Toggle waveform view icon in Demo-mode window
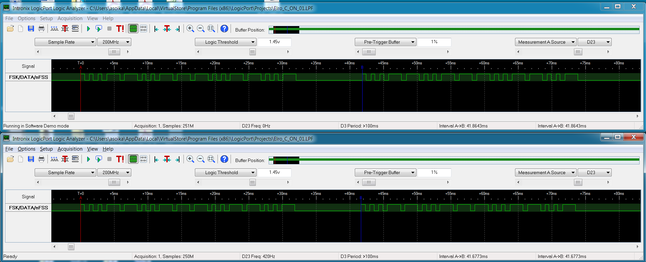This screenshot has height=262, width=646. [x=133, y=29]
